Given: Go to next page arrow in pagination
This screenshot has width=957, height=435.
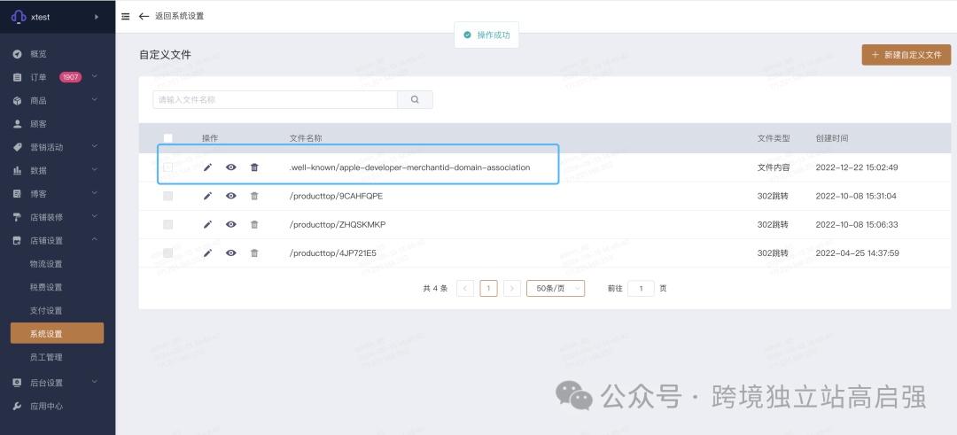Looking at the screenshot, I should pyautogui.click(x=512, y=289).
